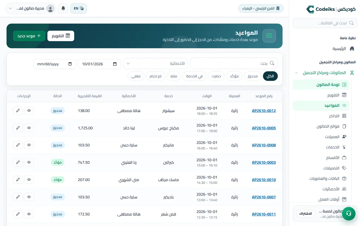Open appointment link AP2610-0007
Image resolution: width=361 pixels, height=226 pixels.
pos(264,197)
